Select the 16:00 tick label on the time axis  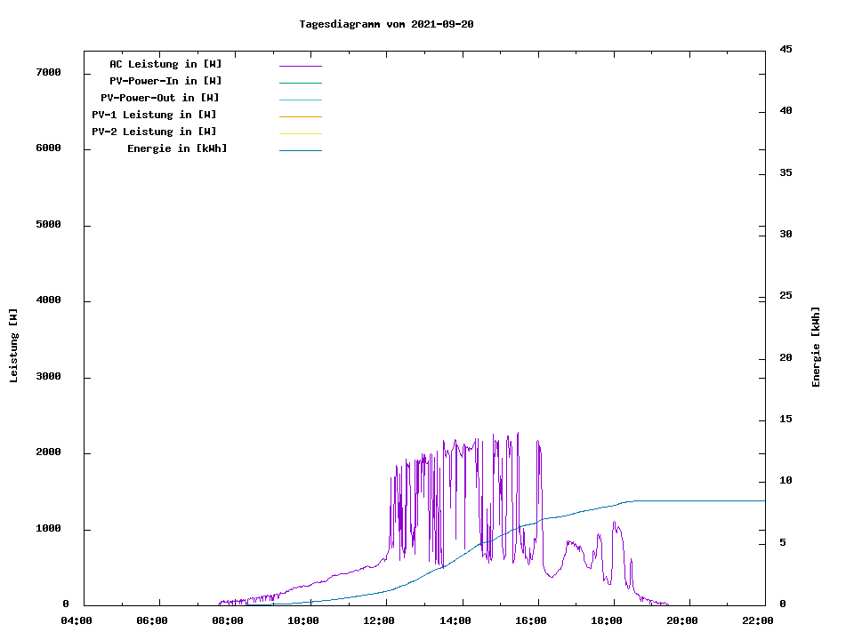pyautogui.click(x=530, y=620)
